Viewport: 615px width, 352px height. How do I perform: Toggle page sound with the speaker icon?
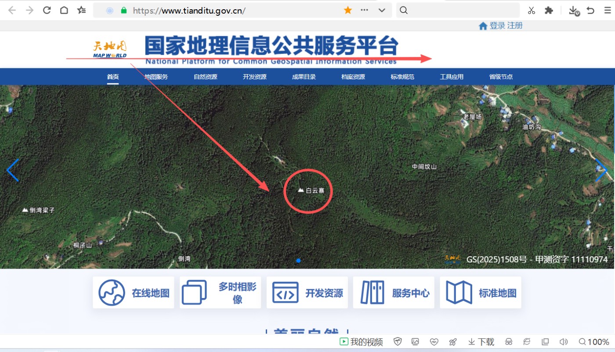[564, 342]
